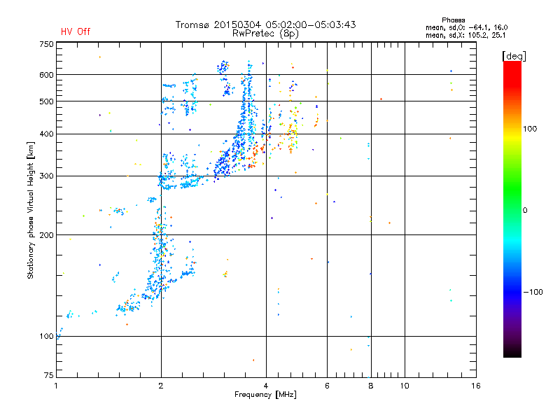Click x-axis tick label "4"
This screenshot has height=420, width=560.
[x=266, y=386]
